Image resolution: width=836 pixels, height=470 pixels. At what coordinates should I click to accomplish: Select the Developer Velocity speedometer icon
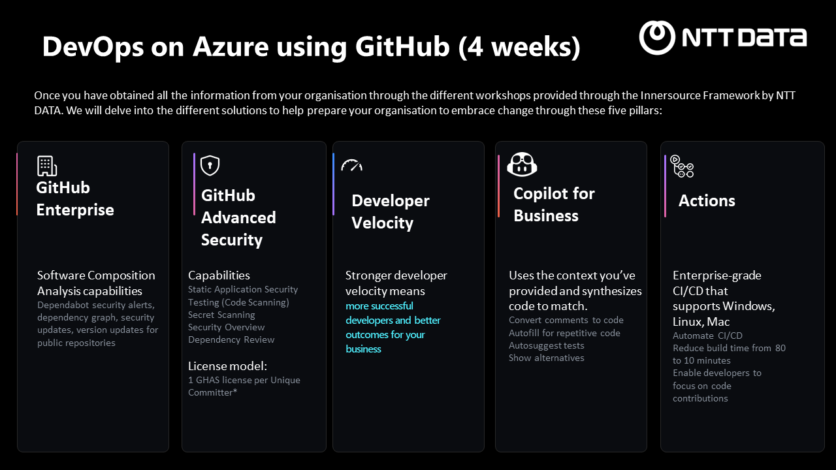(351, 165)
